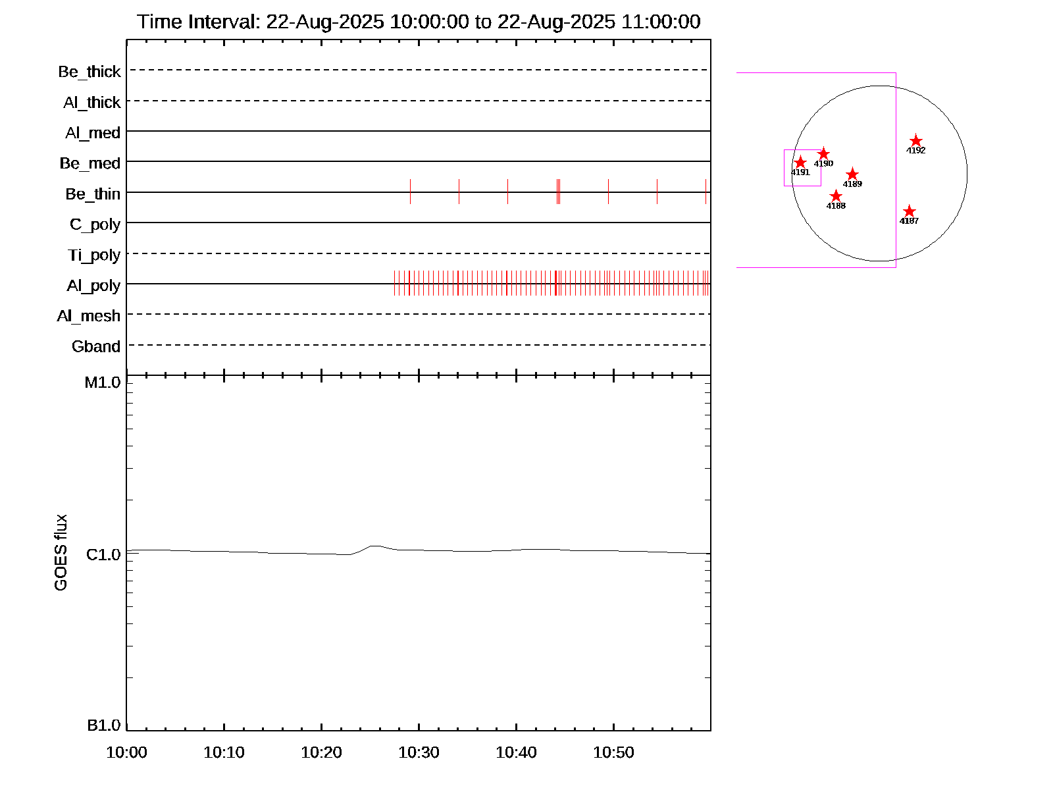Viewport: 1053px width, 790px height.
Task: Click the C_poly filter label
Action: coord(95,224)
